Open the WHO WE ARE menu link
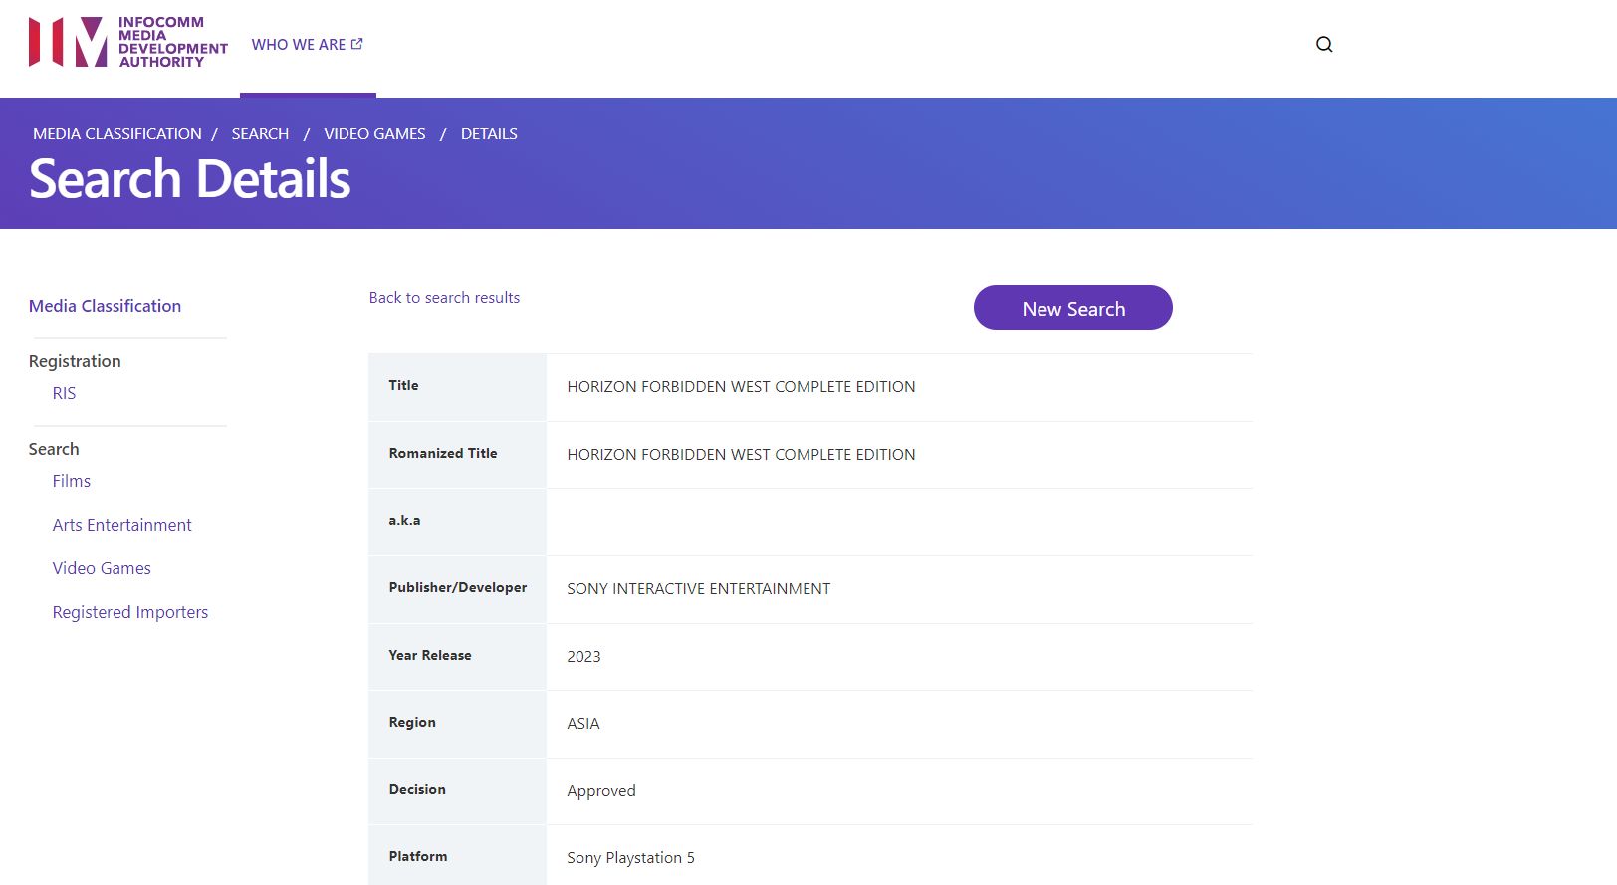 [x=307, y=45]
